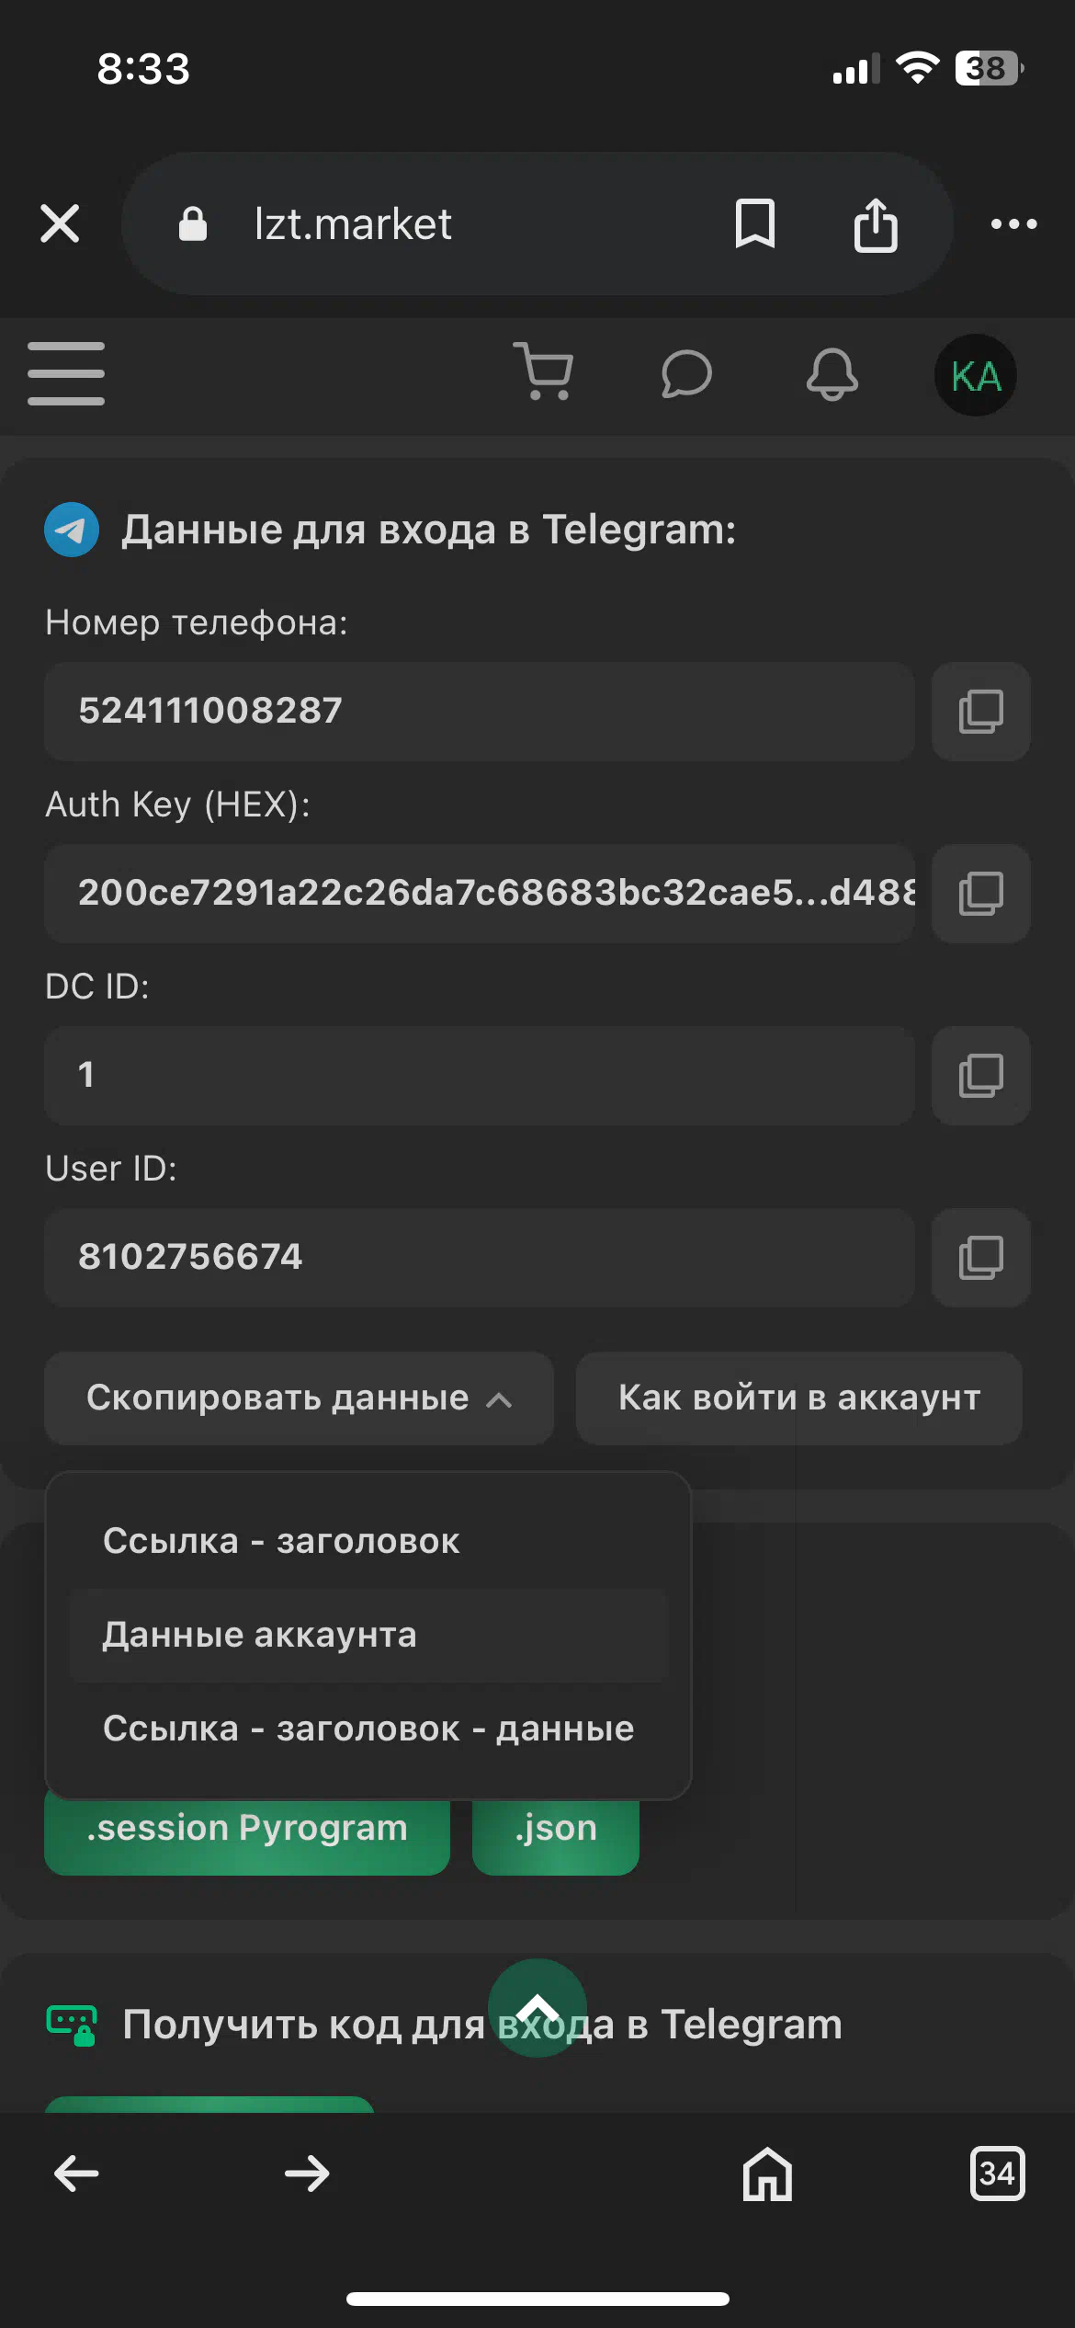
Task: Copy the DC ID value
Action: 980,1076
